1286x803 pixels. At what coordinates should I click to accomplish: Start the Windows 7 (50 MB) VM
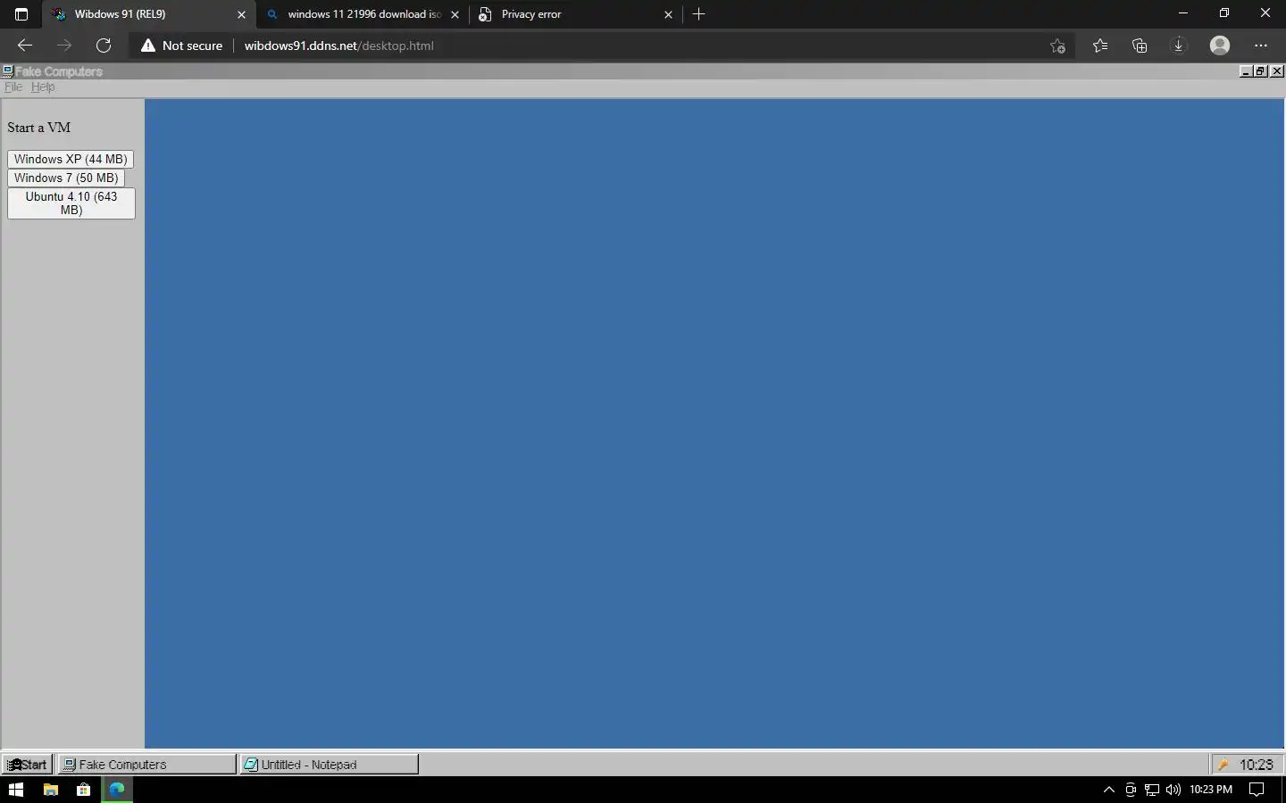pos(66,178)
